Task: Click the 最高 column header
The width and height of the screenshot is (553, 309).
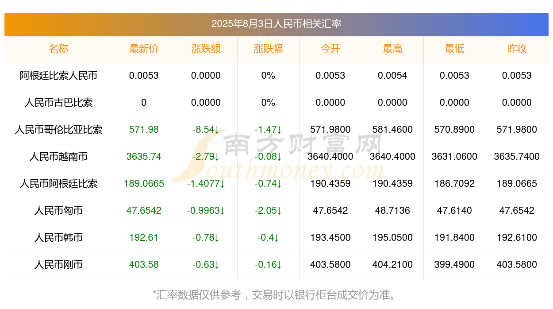Action: point(392,49)
